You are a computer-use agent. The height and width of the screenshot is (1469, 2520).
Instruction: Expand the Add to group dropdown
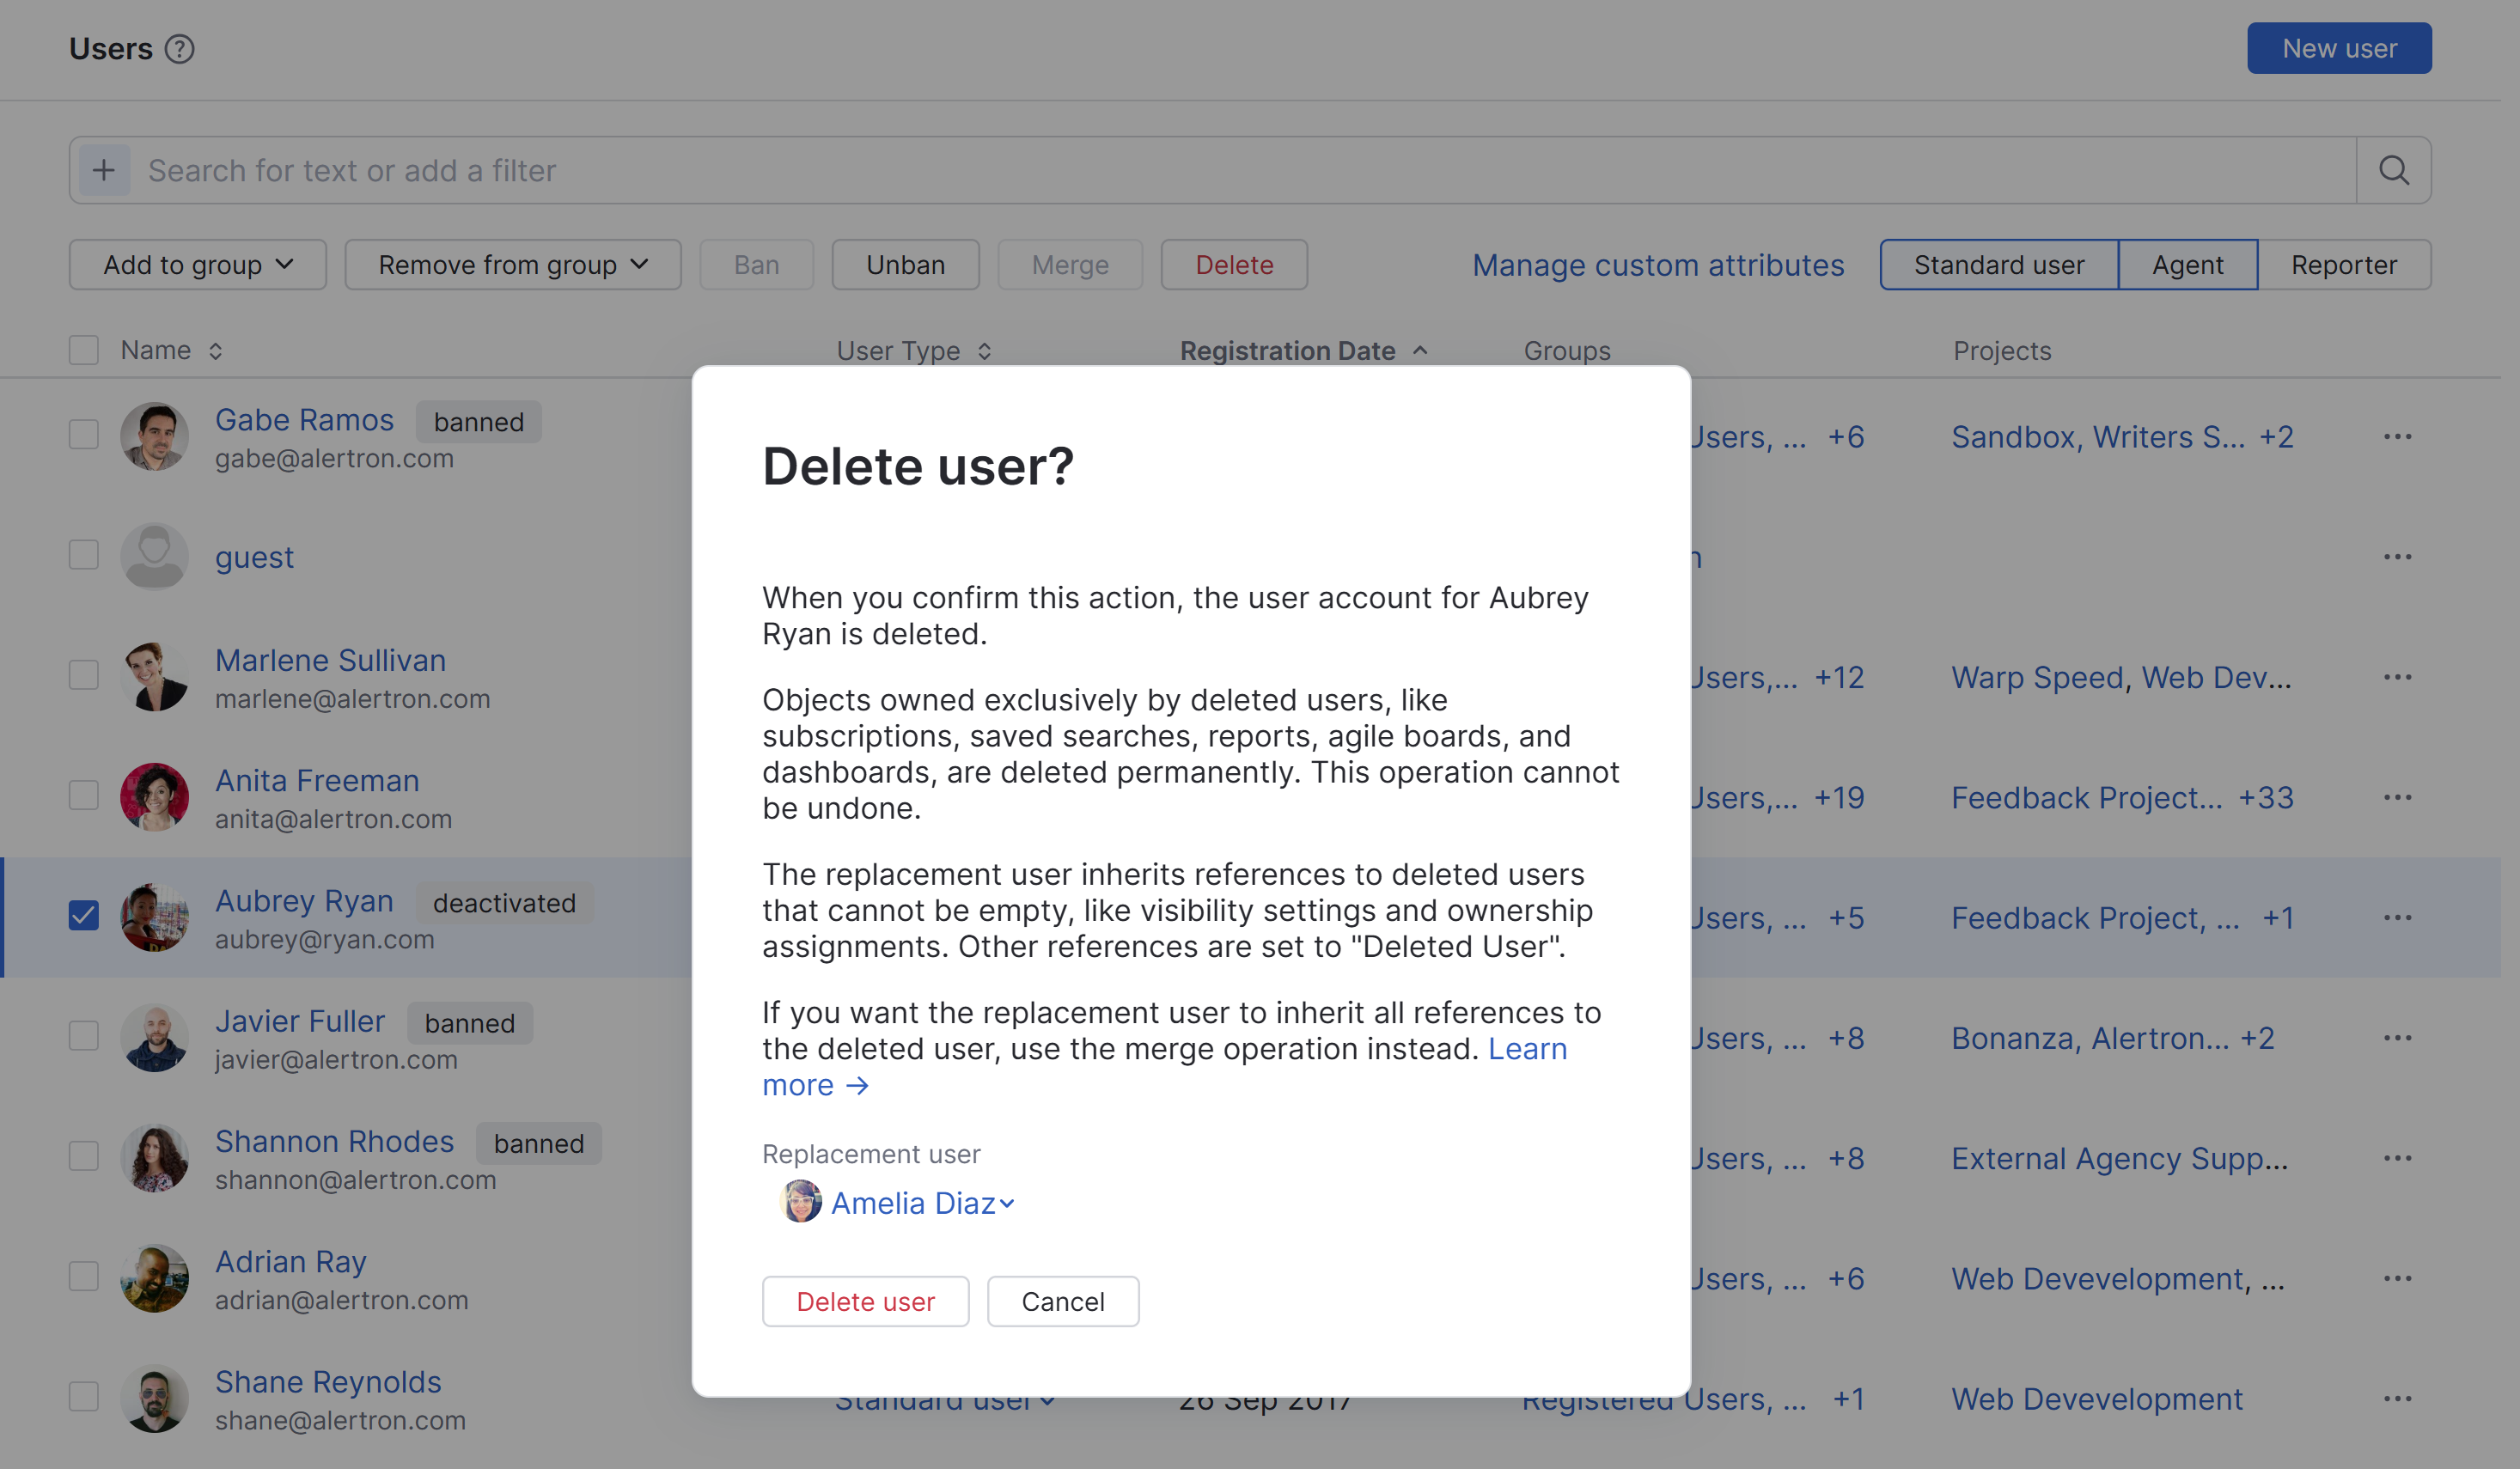(198, 265)
